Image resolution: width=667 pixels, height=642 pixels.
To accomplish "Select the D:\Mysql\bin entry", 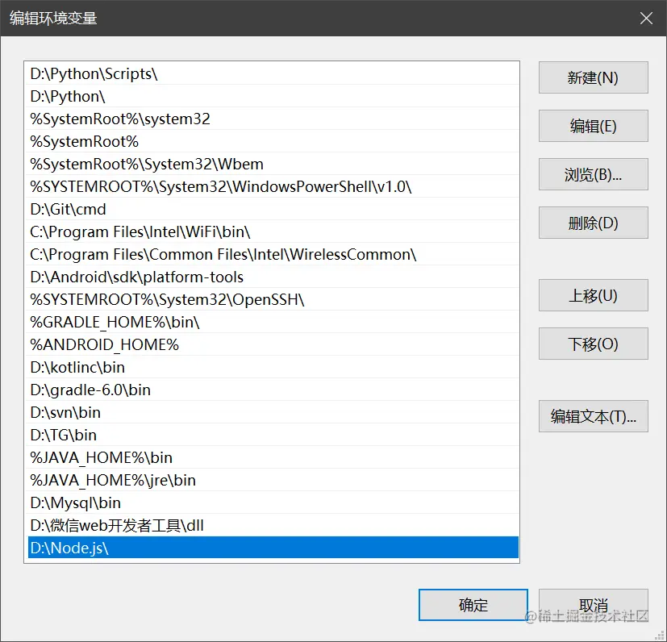I will pos(273,502).
